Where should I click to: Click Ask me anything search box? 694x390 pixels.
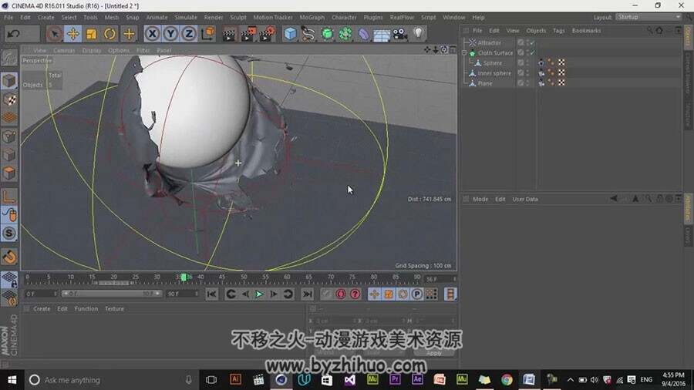(110, 380)
